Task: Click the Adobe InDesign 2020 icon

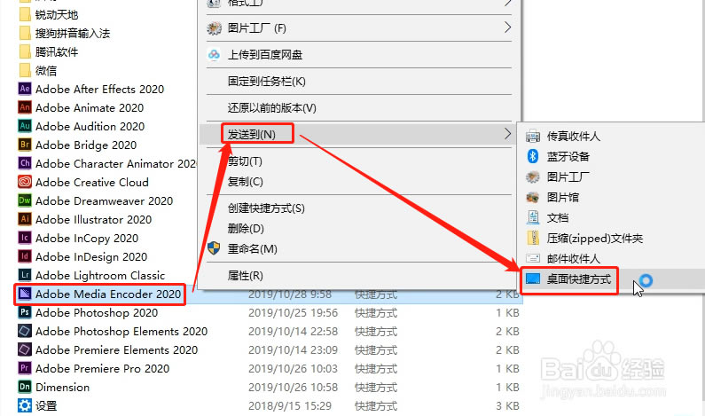Action: click(x=25, y=256)
